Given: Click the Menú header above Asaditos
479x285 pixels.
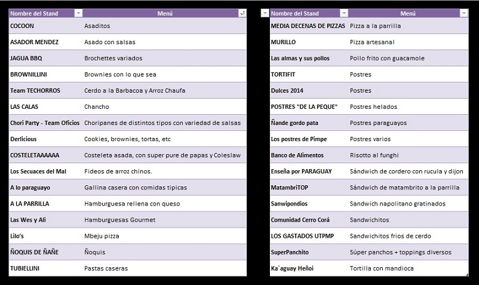Looking at the screenshot, I should coord(158,13).
